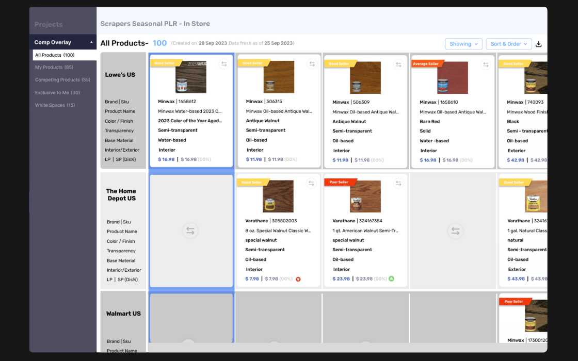Viewport: 578px width, 361px height.
Task: Open the Sort & Order dropdown
Action: coord(509,44)
